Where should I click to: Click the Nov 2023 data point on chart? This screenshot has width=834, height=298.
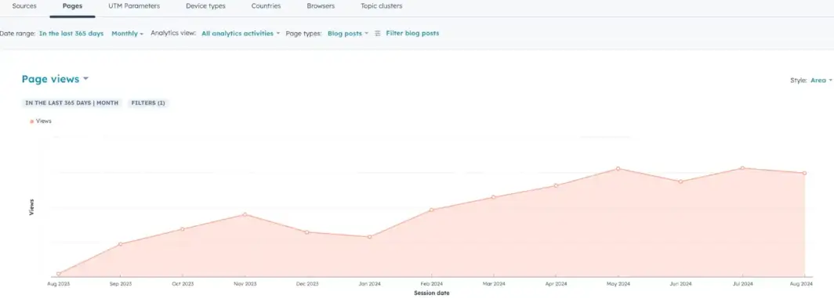[x=245, y=214]
